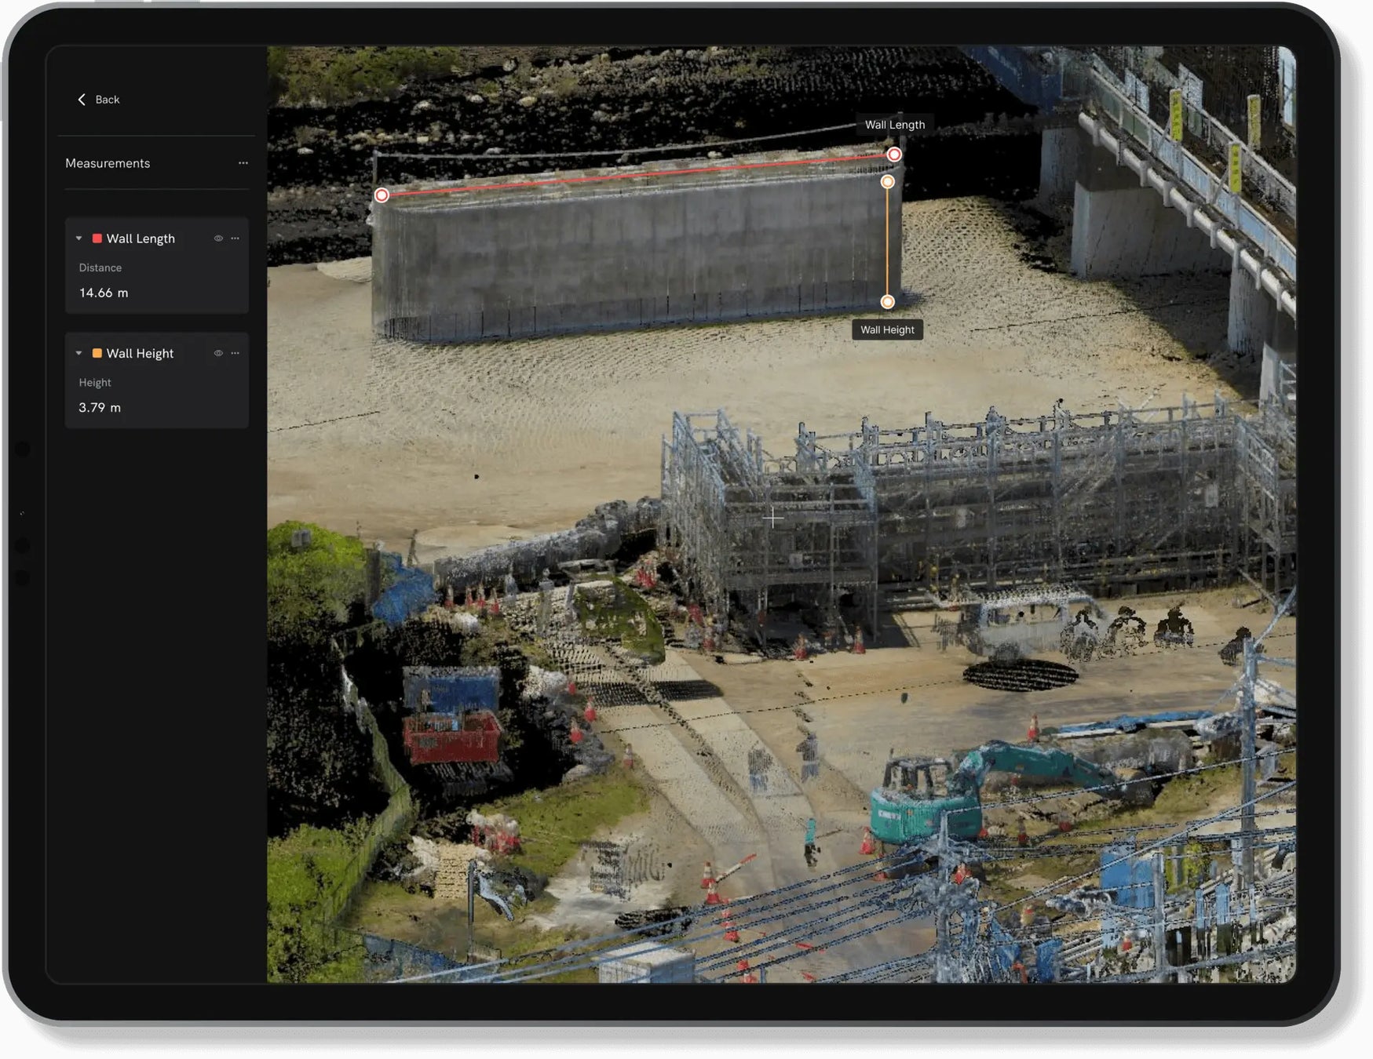1373x1059 pixels.
Task: Collapse the Wall Length measurement card
Action: point(79,238)
